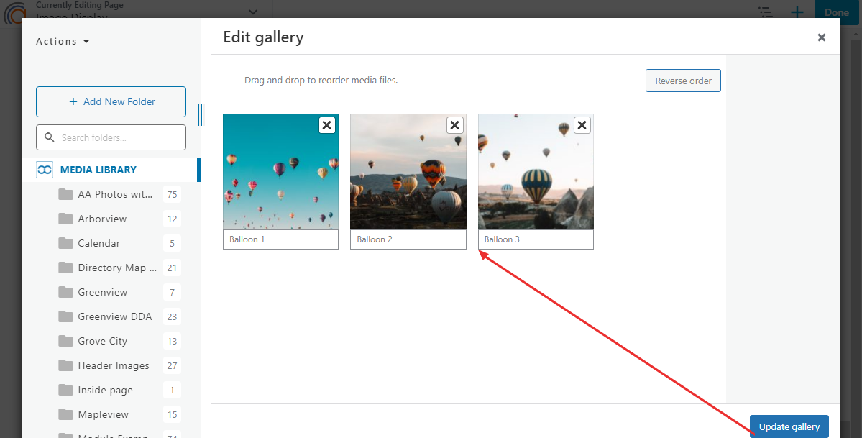Click the count 75 badge for AA Photos

(x=172, y=194)
